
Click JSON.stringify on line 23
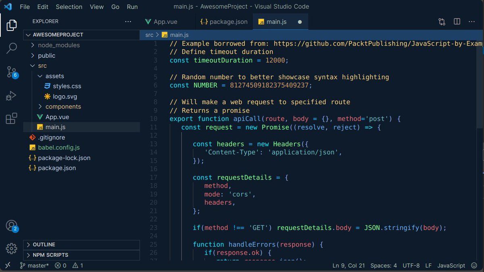click(x=392, y=228)
